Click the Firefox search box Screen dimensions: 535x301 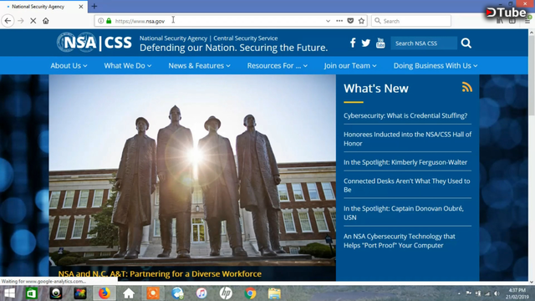click(x=411, y=21)
